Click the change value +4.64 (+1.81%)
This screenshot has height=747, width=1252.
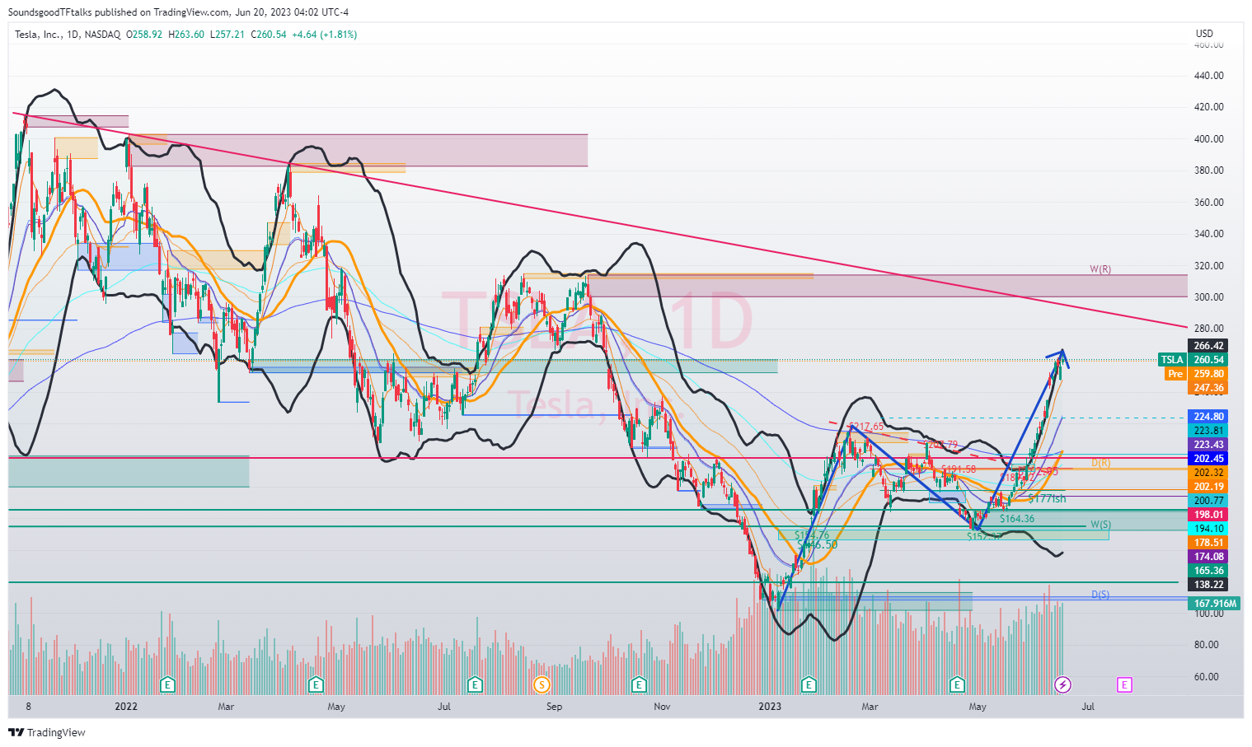pyautogui.click(x=325, y=35)
